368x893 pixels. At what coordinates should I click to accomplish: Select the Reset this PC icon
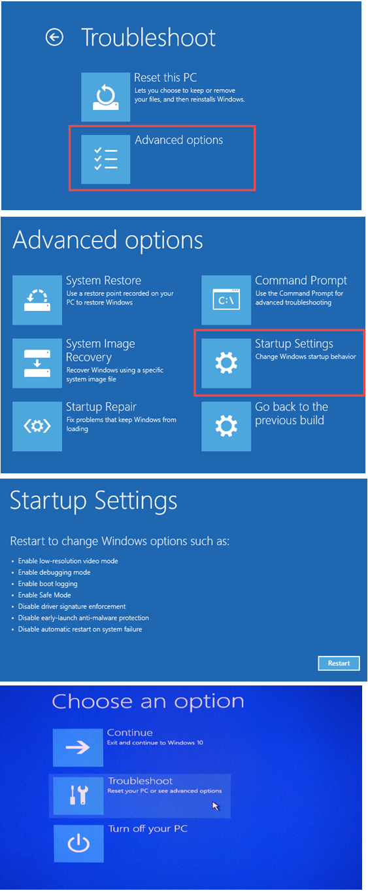[105, 97]
